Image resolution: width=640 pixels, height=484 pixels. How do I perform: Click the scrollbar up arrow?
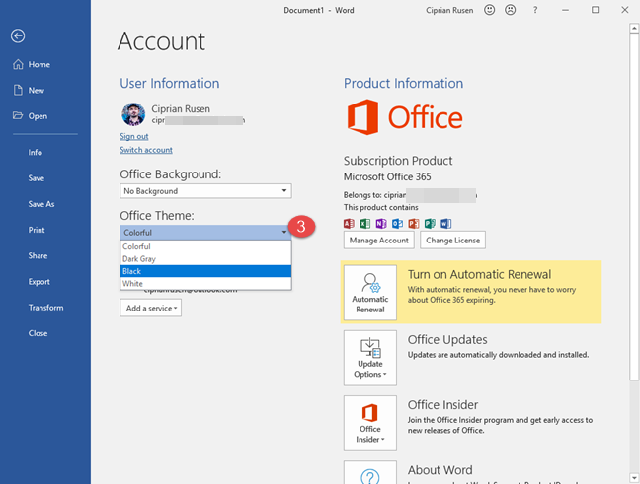tap(634, 29)
